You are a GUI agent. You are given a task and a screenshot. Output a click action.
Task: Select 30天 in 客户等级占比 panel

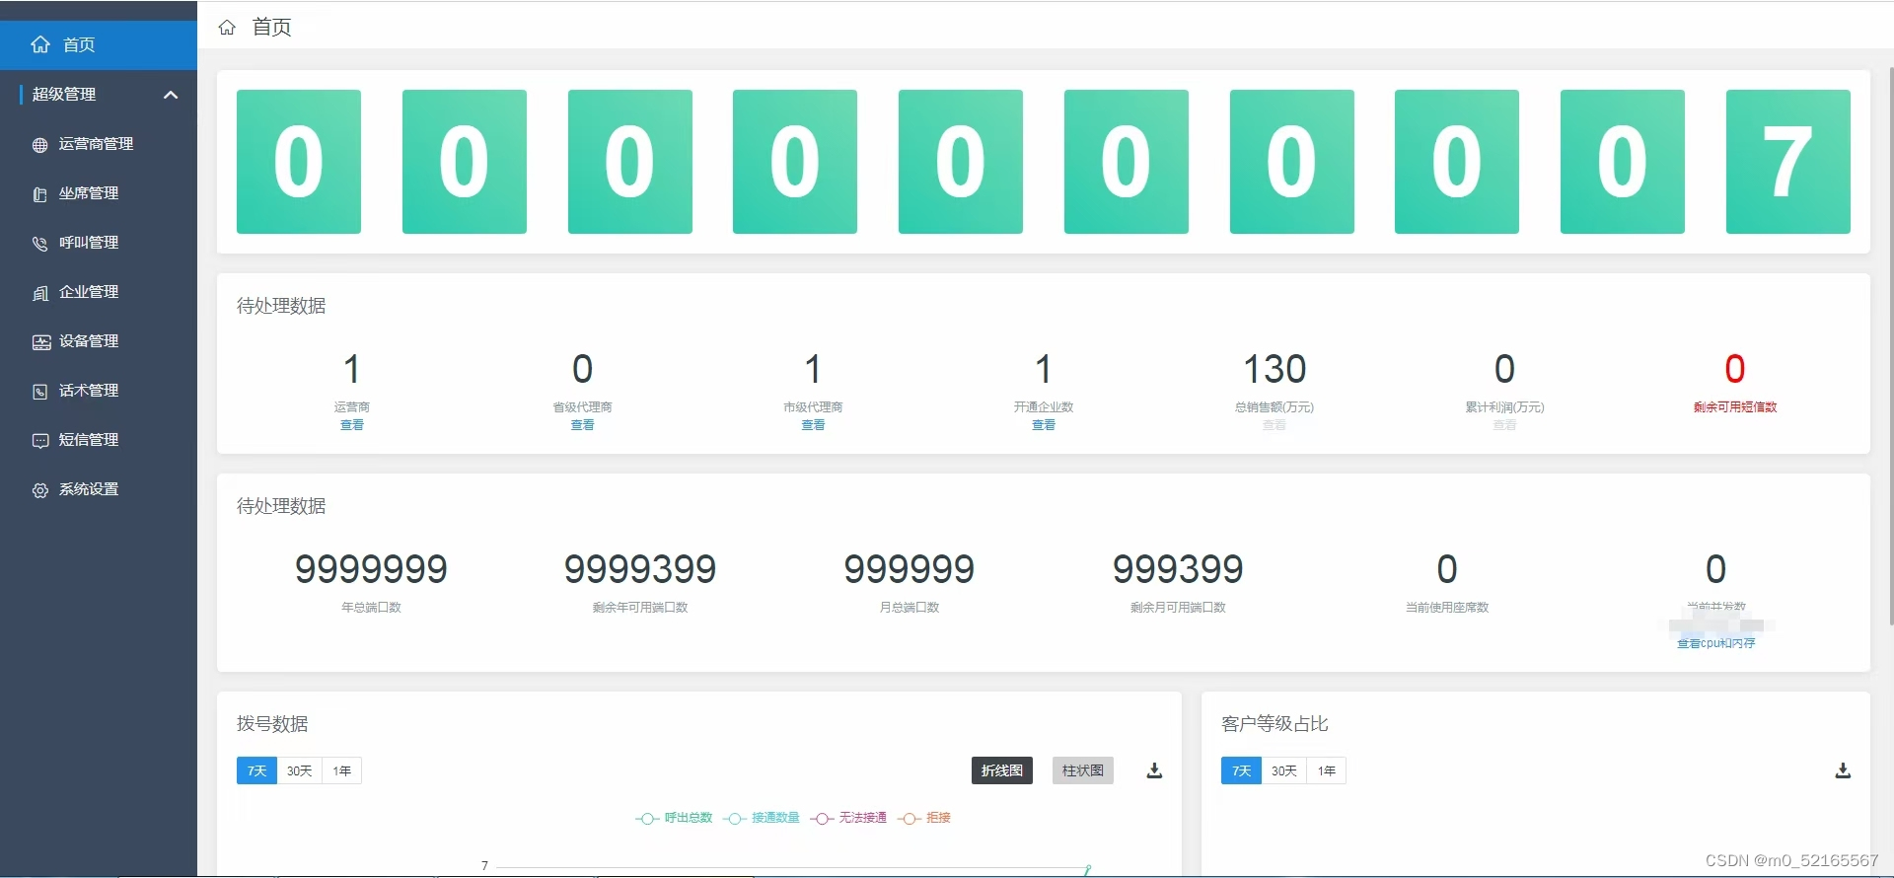point(1284,770)
